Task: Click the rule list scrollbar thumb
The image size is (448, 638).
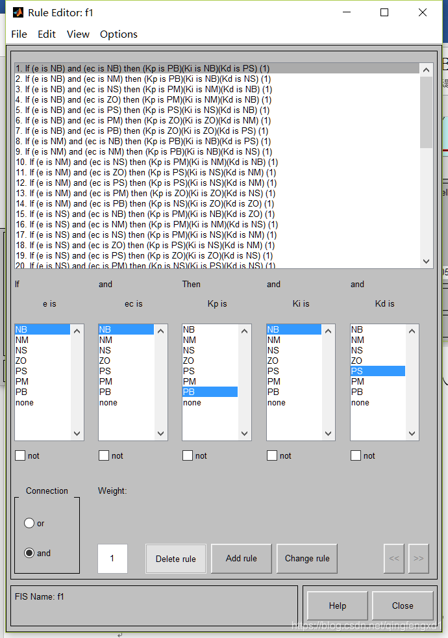Action: pyautogui.click(x=427, y=112)
